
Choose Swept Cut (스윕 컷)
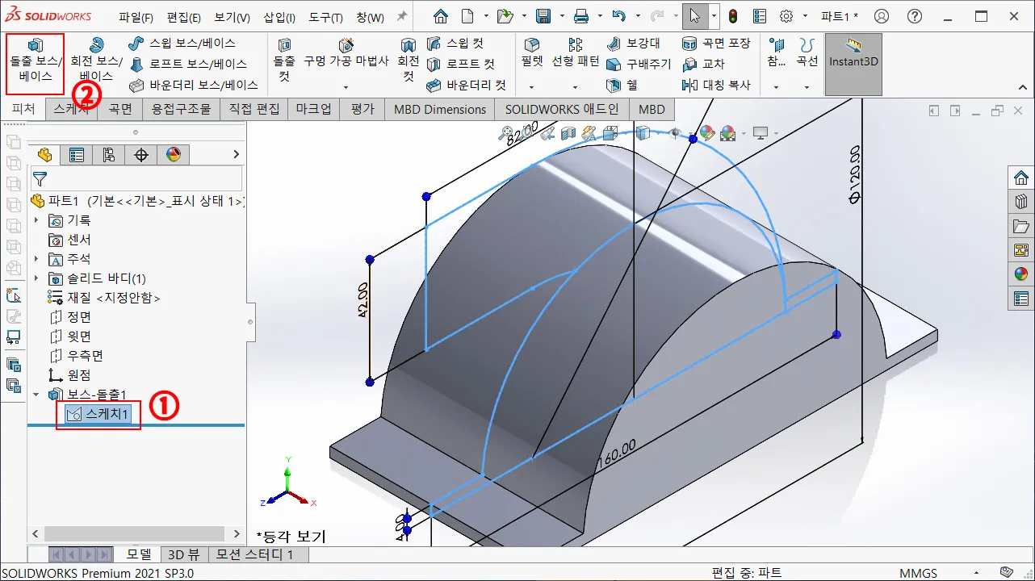pos(455,44)
